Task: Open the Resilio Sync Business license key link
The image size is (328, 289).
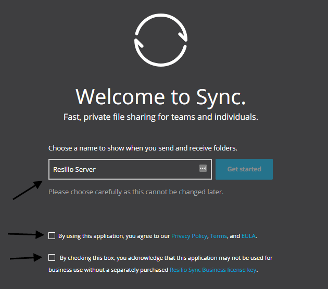Action: point(213,270)
